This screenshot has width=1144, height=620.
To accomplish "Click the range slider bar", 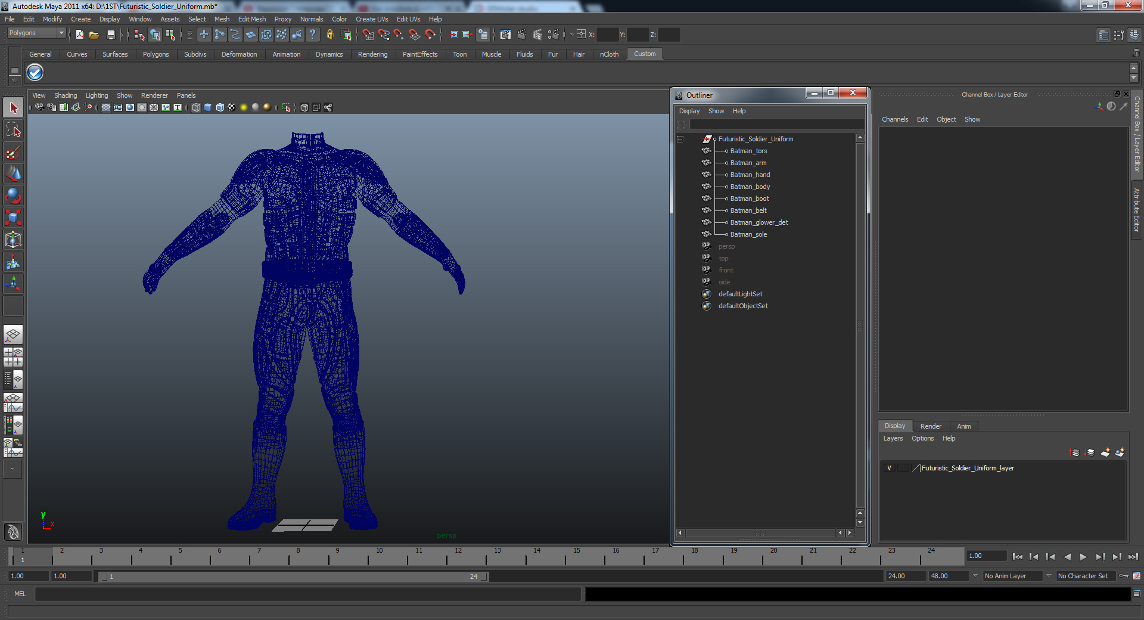I will point(294,576).
